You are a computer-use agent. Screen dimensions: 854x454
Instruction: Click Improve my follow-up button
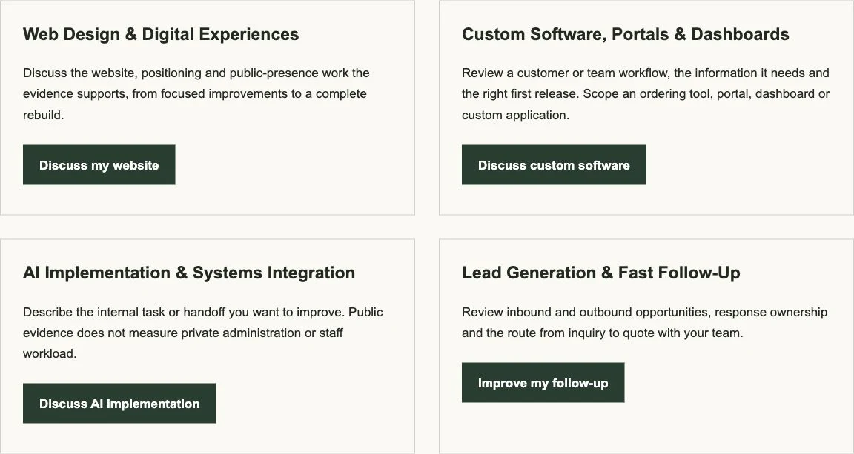[x=543, y=383]
